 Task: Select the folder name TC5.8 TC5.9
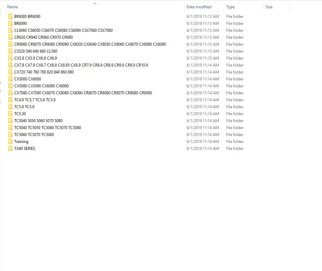click(24, 107)
